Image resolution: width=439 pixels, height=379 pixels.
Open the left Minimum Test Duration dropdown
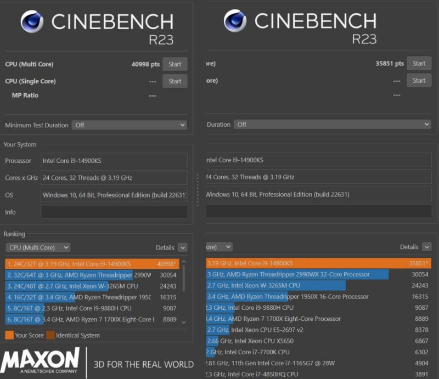(130, 125)
